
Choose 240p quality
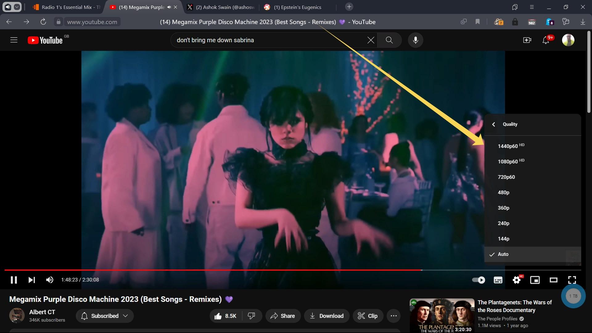coord(532,223)
